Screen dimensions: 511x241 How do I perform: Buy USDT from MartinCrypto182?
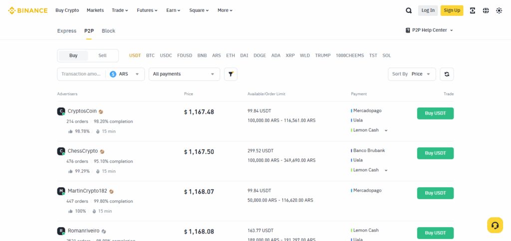coord(435,193)
